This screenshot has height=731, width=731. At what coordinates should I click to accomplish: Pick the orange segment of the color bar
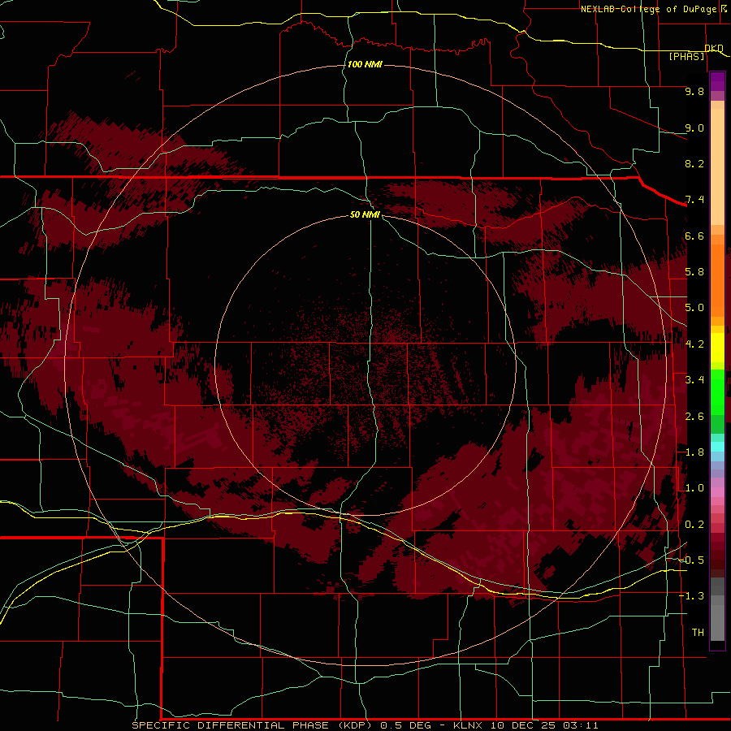point(717,279)
